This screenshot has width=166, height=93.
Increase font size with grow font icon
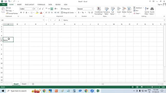point(40,9)
